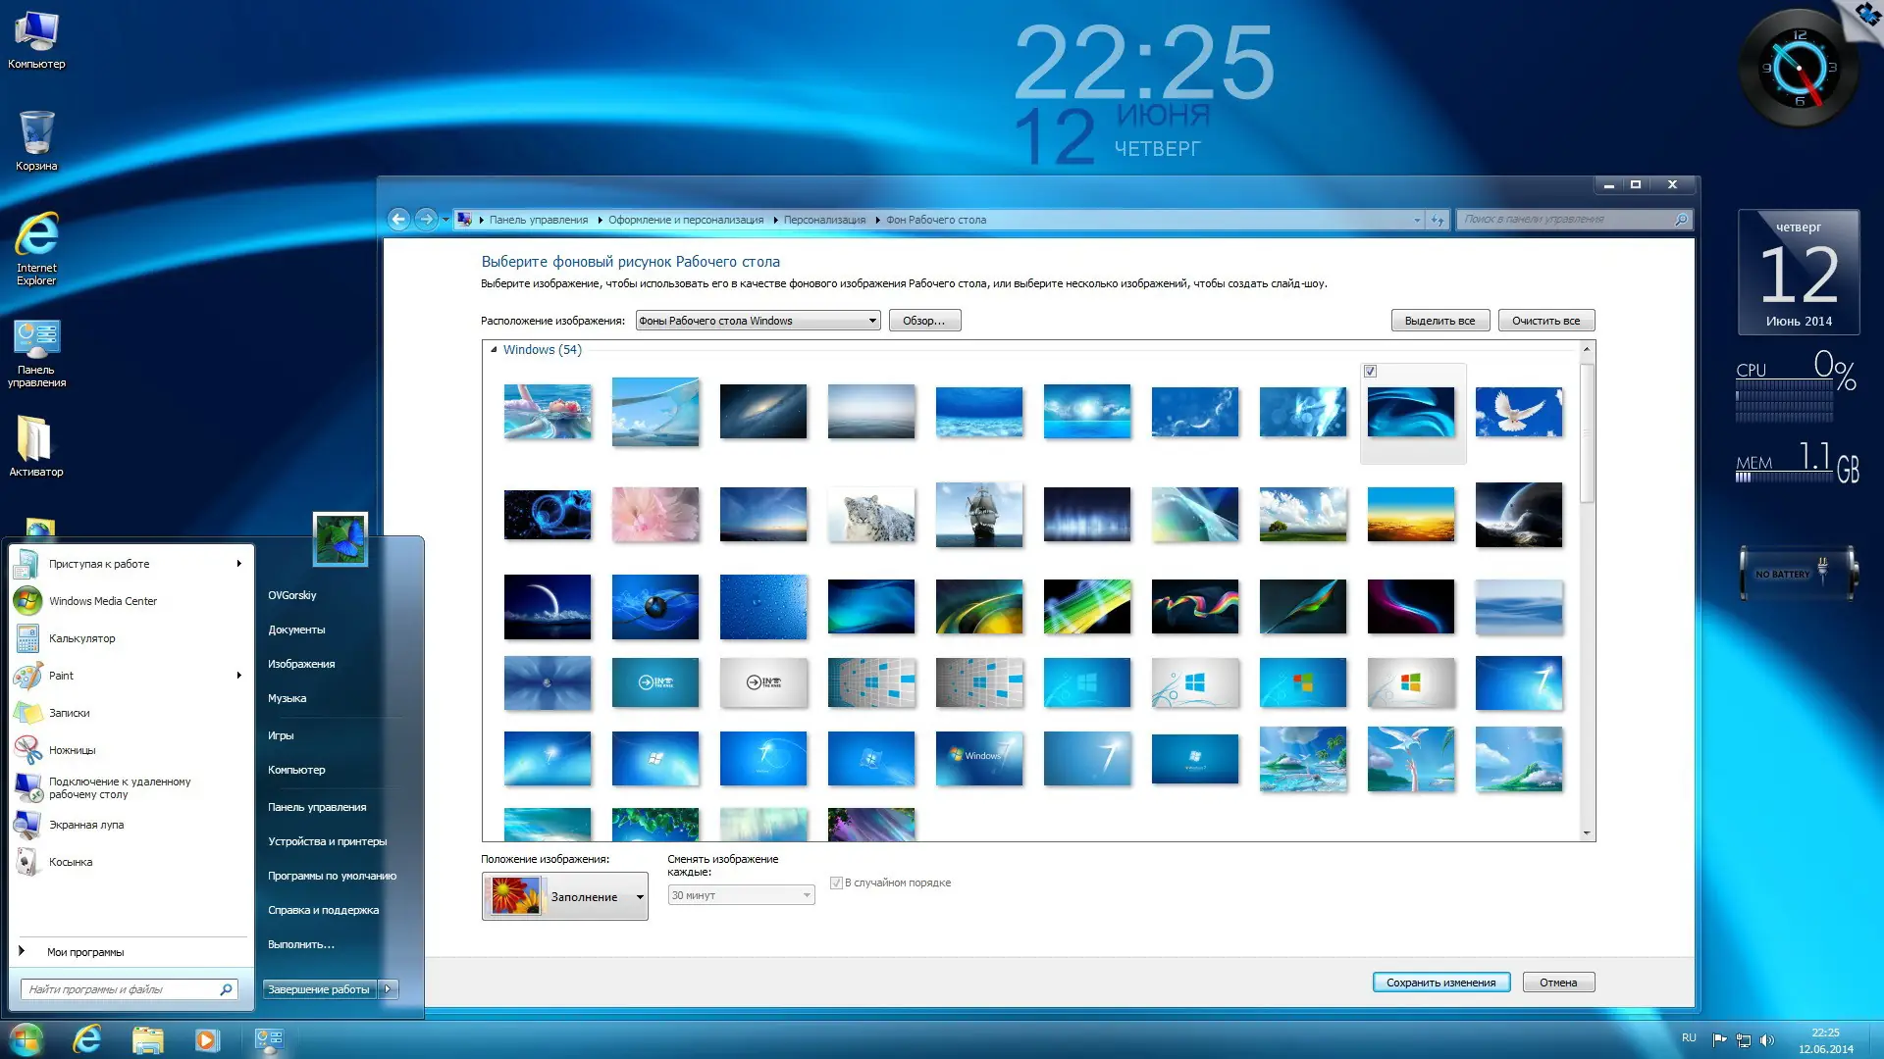The width and height of the screenshot is (1884, 1059).
Task: Click the back navigation arrow
Action: [398, 220]
